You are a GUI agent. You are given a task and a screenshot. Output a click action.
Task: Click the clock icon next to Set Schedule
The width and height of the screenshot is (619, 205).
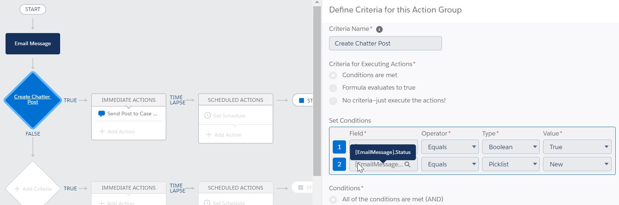[208, 116]
